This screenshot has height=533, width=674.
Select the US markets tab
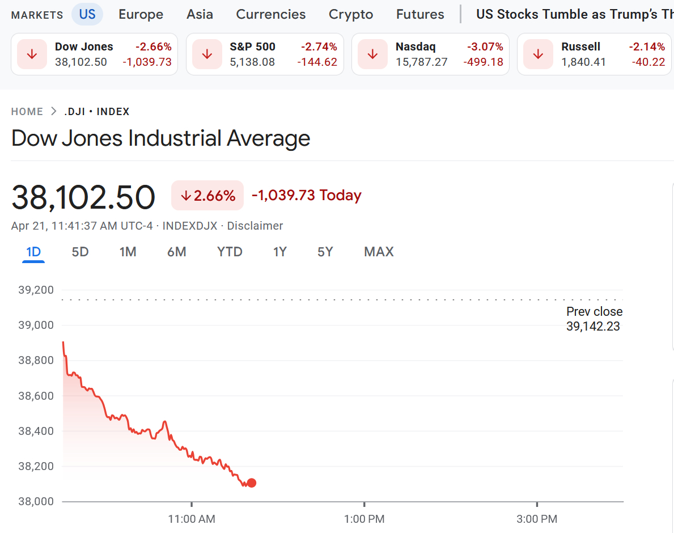87,14
